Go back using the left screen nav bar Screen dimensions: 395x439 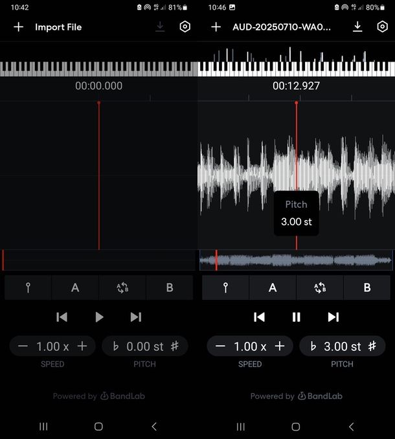tap(154, 427)
